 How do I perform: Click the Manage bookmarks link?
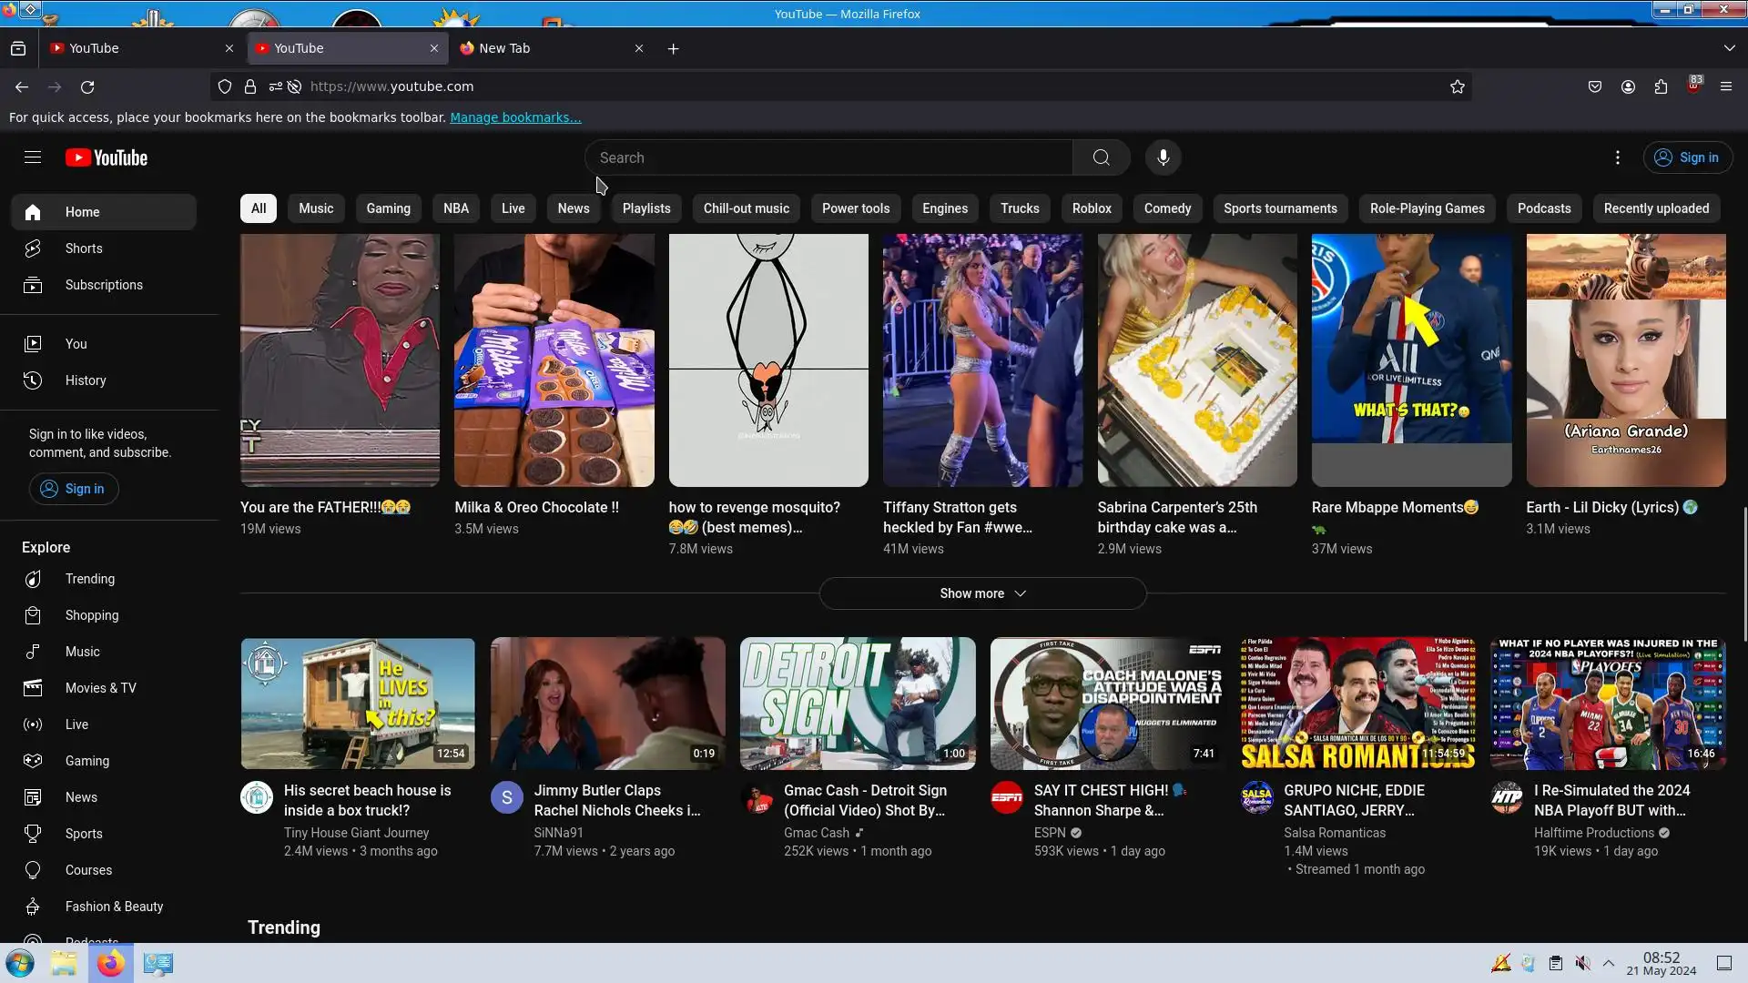click(x=515, y=117)
